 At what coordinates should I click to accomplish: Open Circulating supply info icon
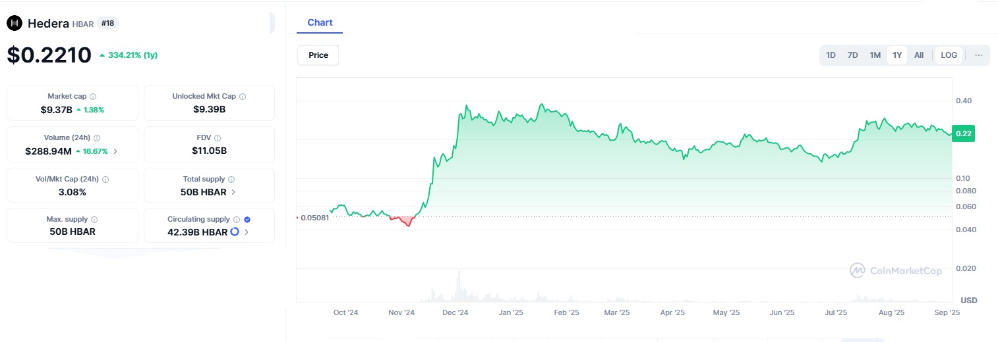(237, 220)
